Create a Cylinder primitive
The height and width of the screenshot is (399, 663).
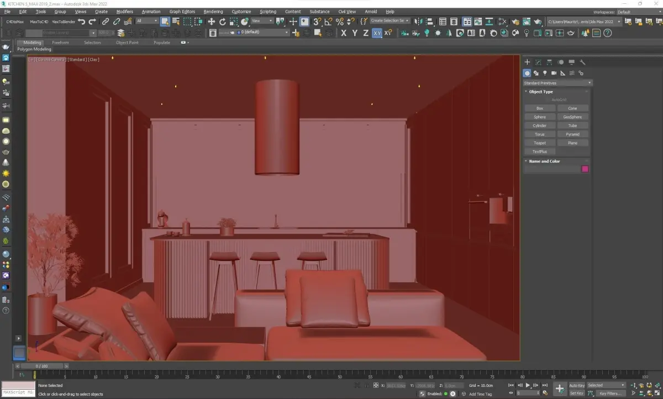(540, 126)
